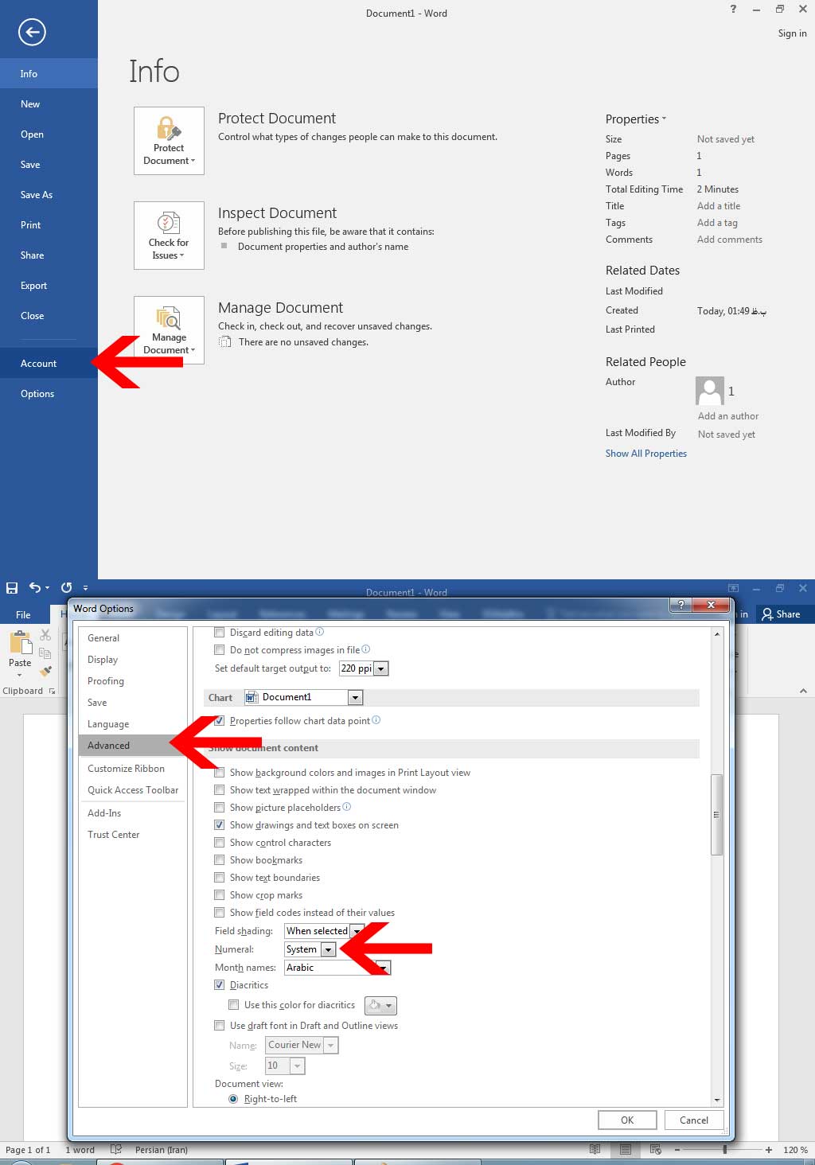Click the Cut scissors icon
This screenshot has width=815, height=1165.
45,634
